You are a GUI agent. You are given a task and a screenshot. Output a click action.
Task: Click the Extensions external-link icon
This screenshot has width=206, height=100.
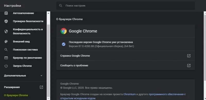41,87
